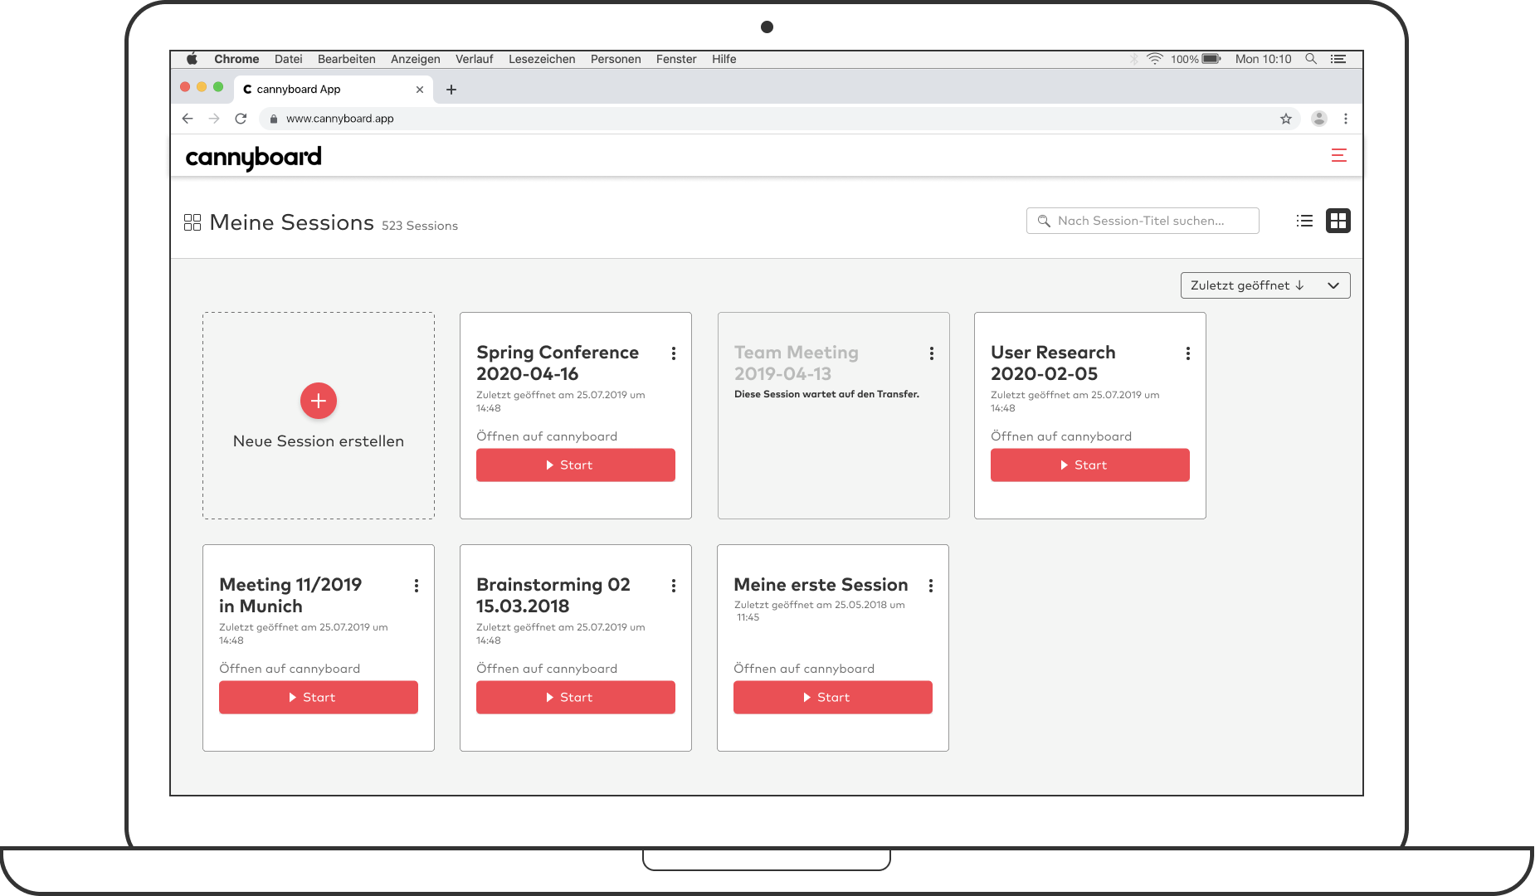This screenshot has height=896, width=1535.
Task: Click the User Research 2020-02-05 title
Action: click(1053, 363)
